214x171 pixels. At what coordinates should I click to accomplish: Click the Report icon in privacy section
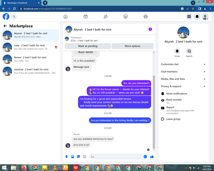tap(163, 108)
